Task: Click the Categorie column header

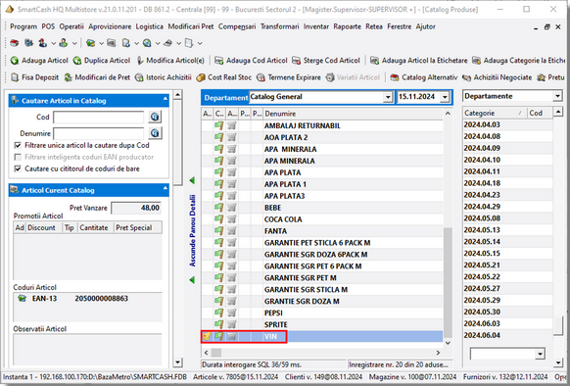Action: coord(495,113)
